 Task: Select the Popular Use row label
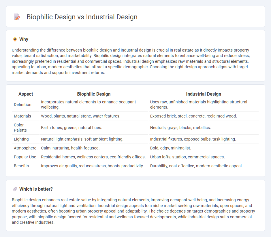point(24,157)
